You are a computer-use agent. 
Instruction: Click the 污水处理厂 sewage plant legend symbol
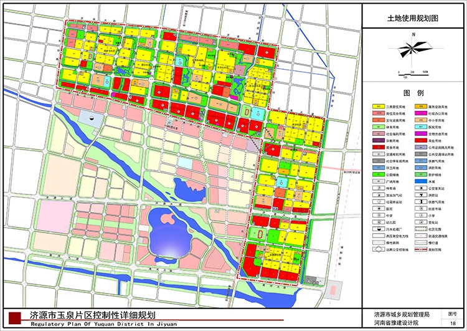(x=377, y=229)
